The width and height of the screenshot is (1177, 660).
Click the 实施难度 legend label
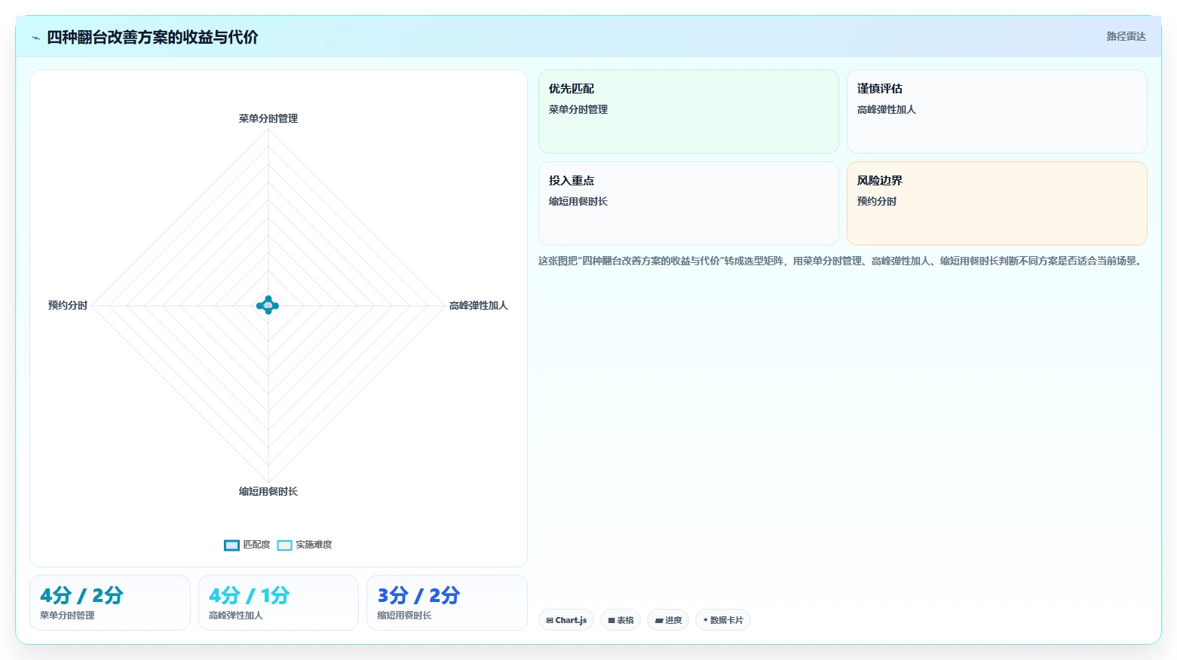pos(314,545)
